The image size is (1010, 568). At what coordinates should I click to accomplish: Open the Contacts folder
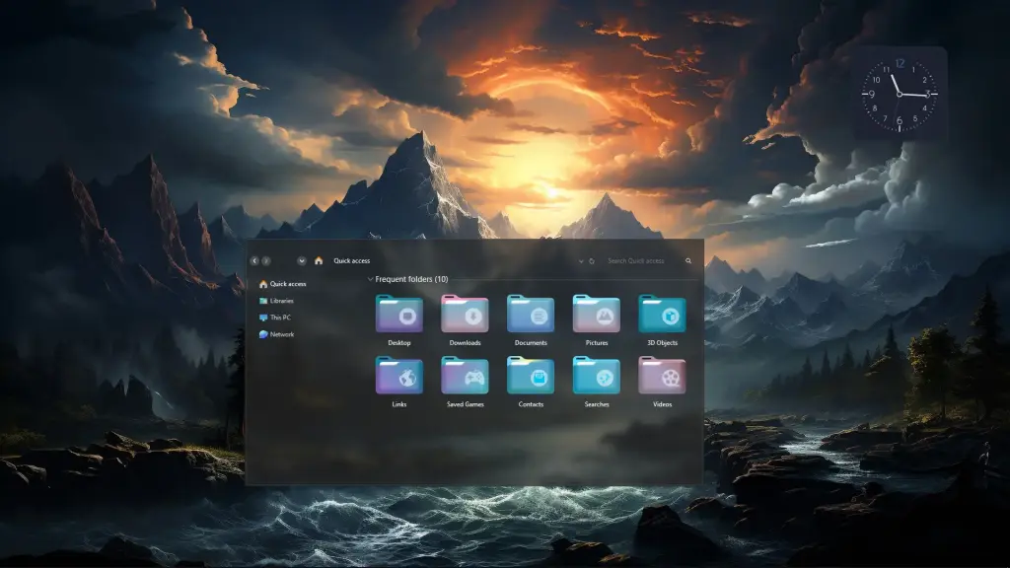point(531,376)
